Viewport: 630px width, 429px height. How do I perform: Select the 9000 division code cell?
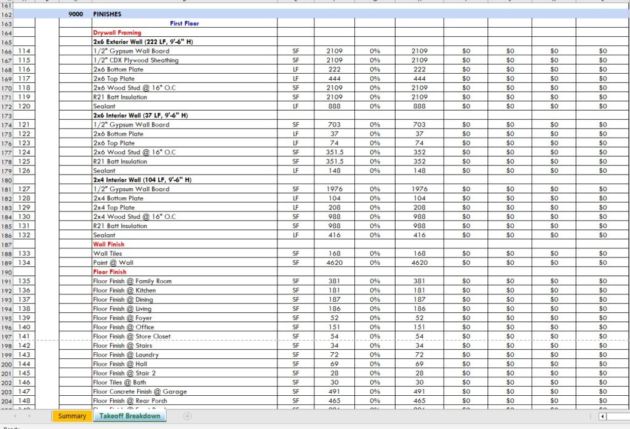coord(76,14)
